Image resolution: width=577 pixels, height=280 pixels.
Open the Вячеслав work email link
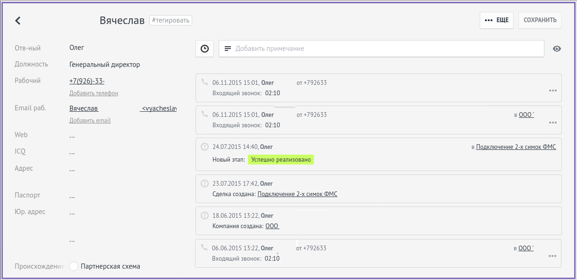tap(84, 108)
